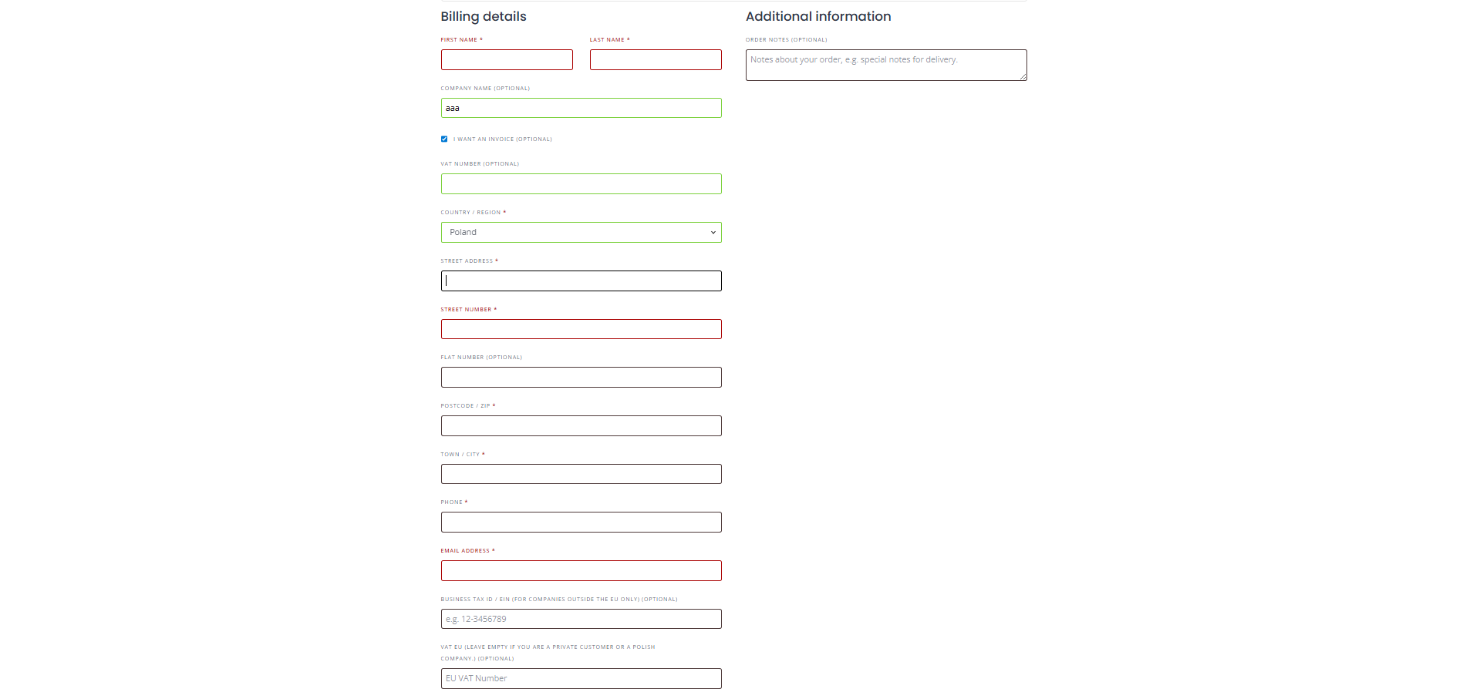Click the Order Notes text area

coord(885,65)
